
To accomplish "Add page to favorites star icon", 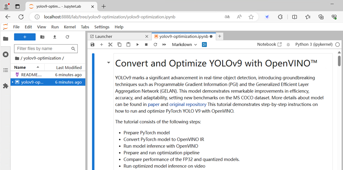I will pyautogui.click(x=251, y=17).
